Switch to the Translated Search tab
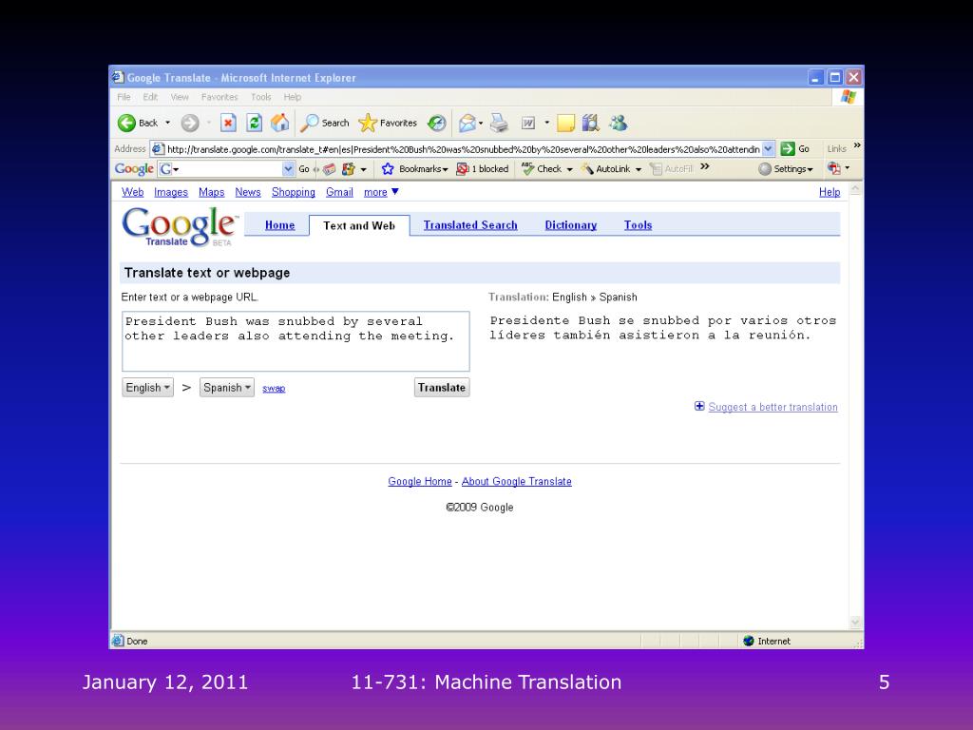 click(470, 225)
